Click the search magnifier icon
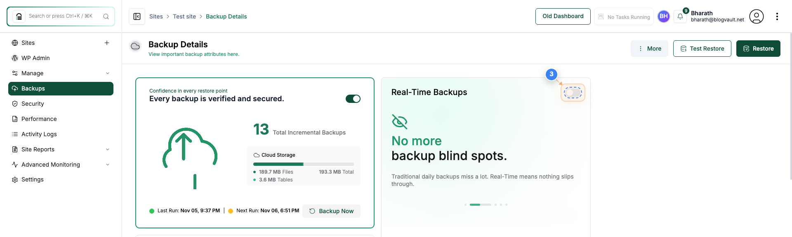 (x=106, y=16)
